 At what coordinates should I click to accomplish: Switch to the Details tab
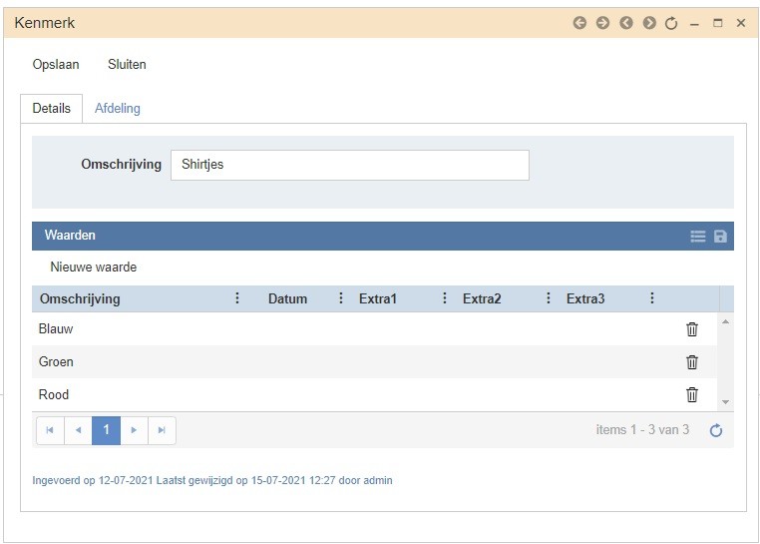tap(52, 108)
